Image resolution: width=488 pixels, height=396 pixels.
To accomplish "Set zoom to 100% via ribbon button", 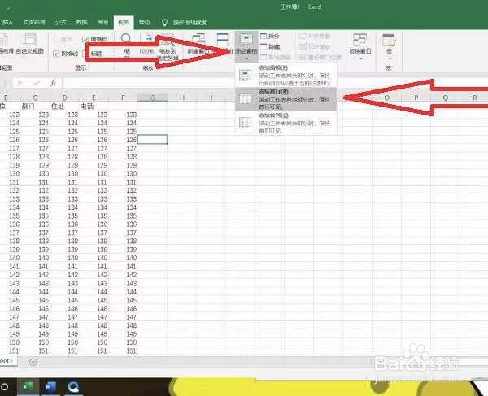I will [146, 44].
